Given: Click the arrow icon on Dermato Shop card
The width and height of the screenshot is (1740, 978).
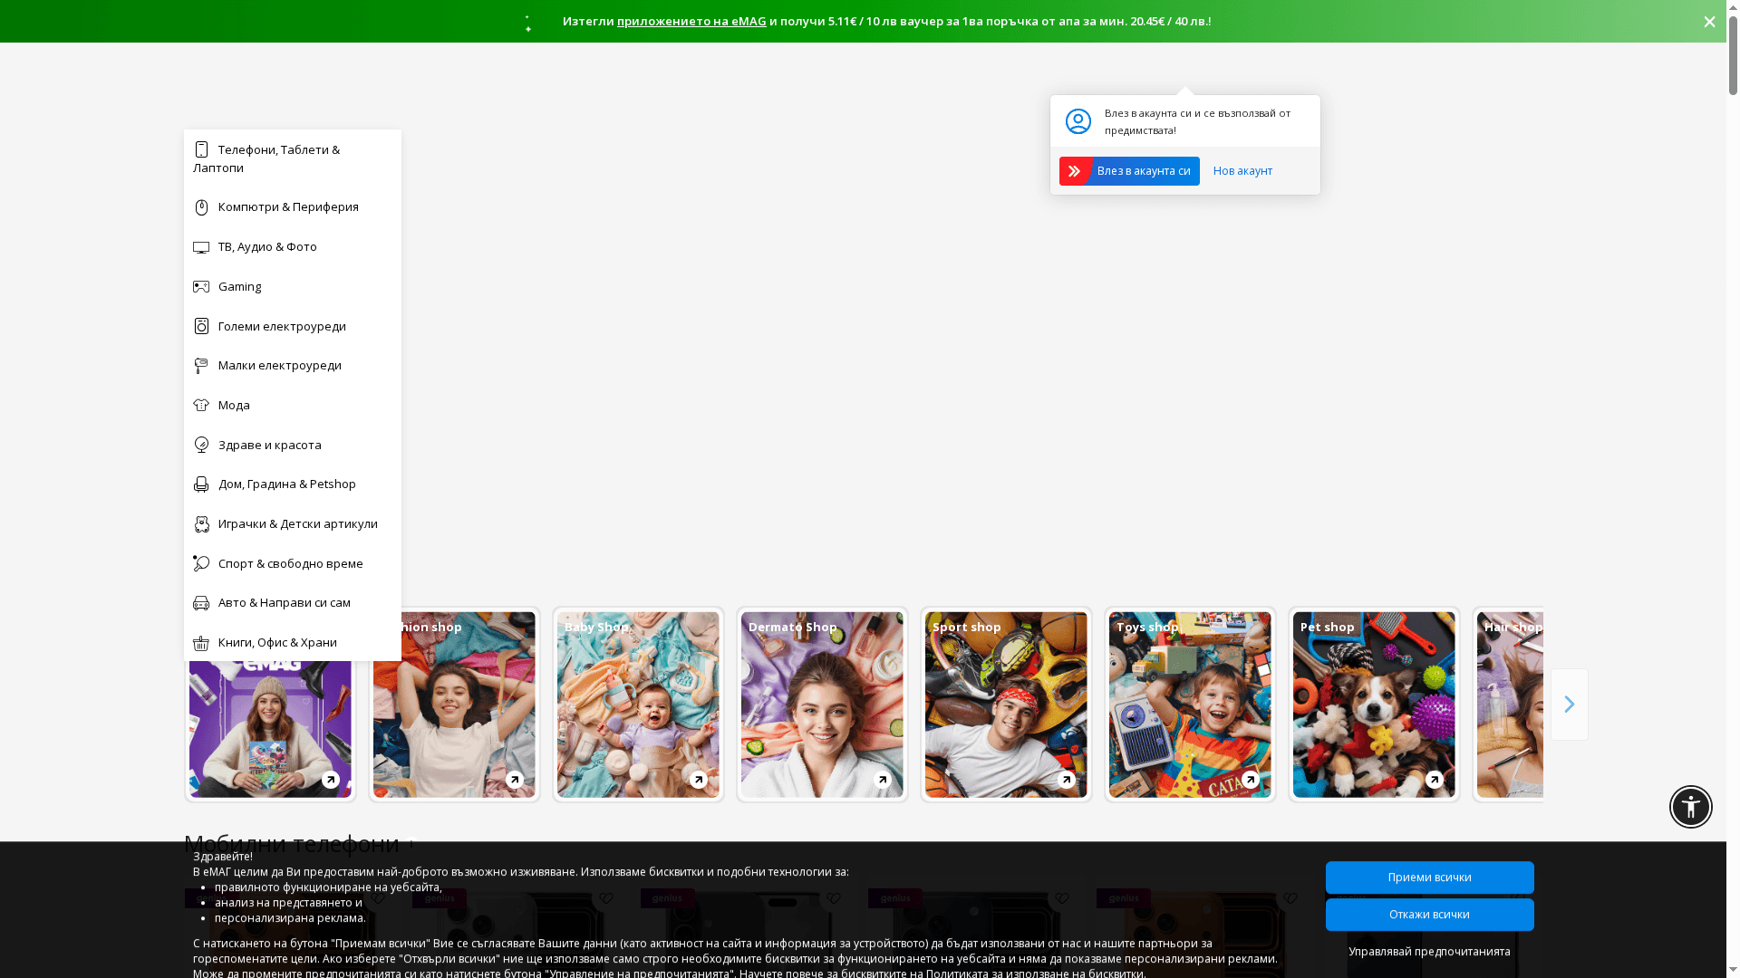Looking at the screenshot, I should 883,780.
